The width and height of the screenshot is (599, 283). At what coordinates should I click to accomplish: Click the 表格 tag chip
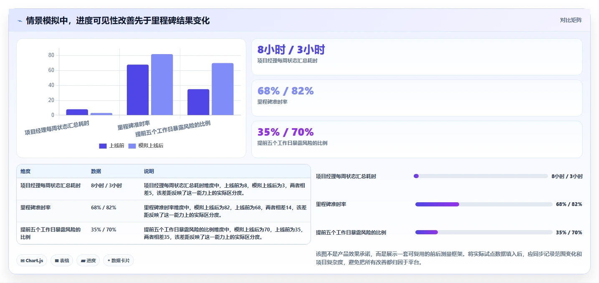coord(62,261)
